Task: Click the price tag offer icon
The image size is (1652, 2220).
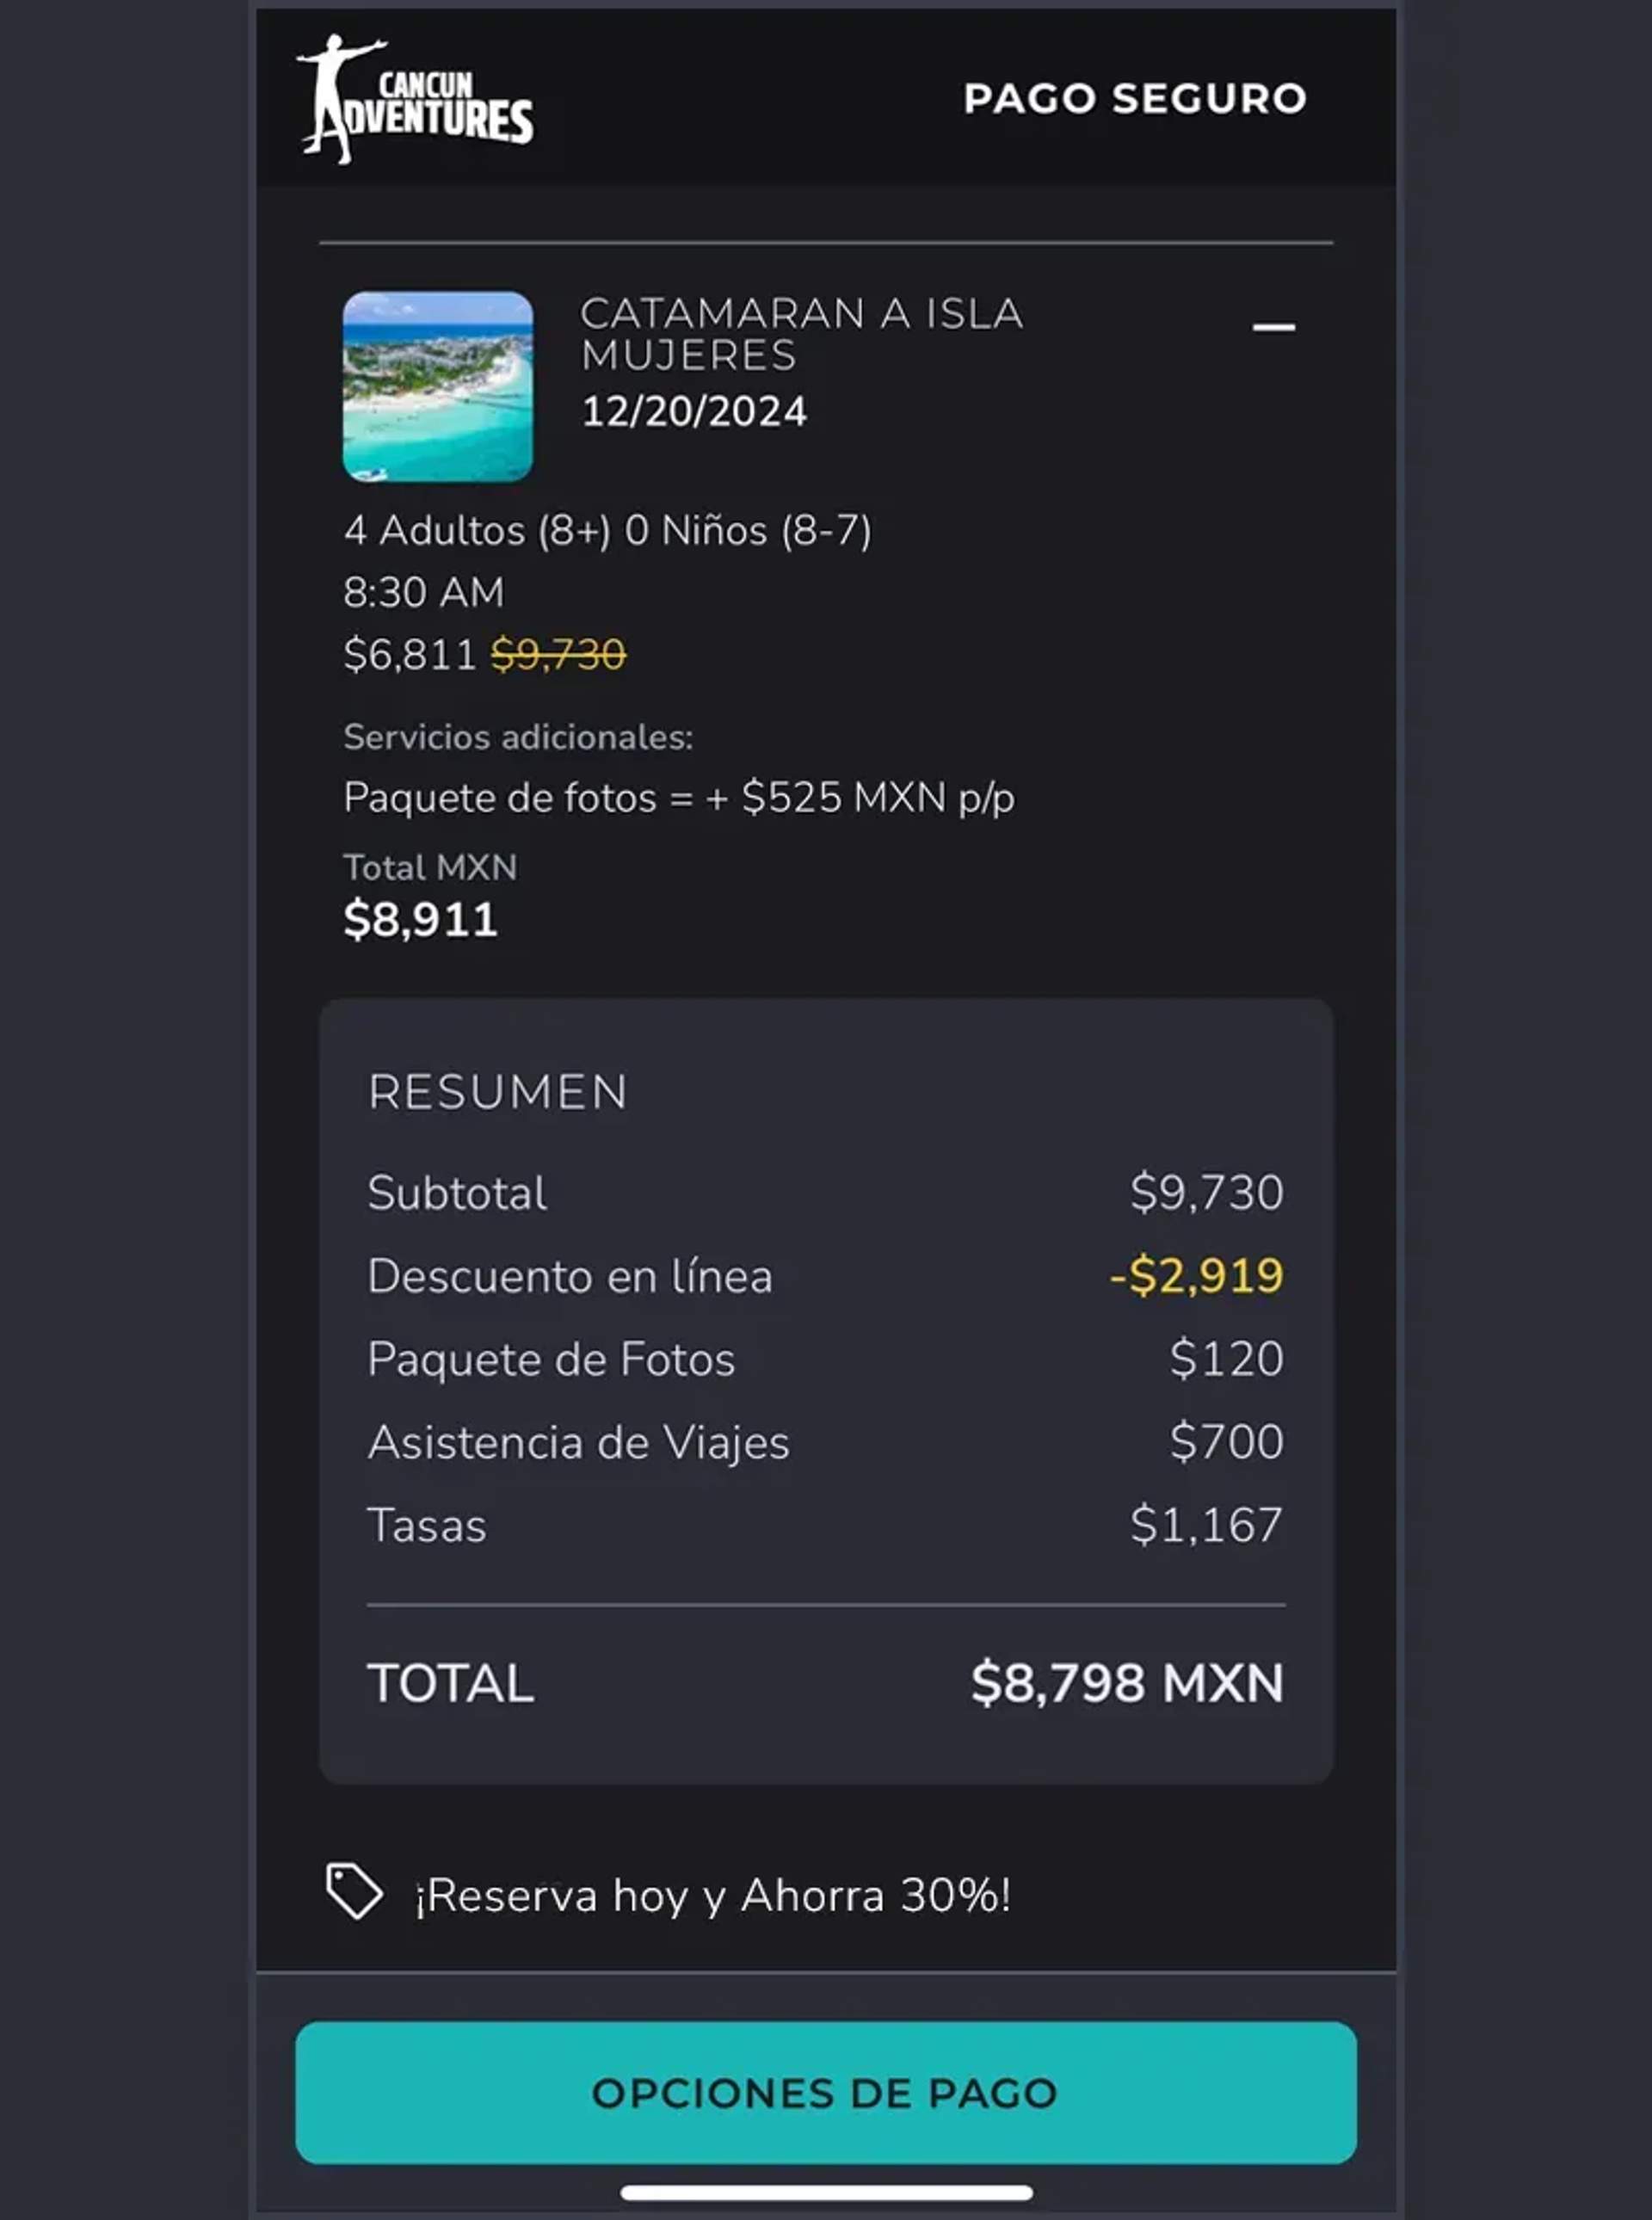Action: [x=352, y=1889]
